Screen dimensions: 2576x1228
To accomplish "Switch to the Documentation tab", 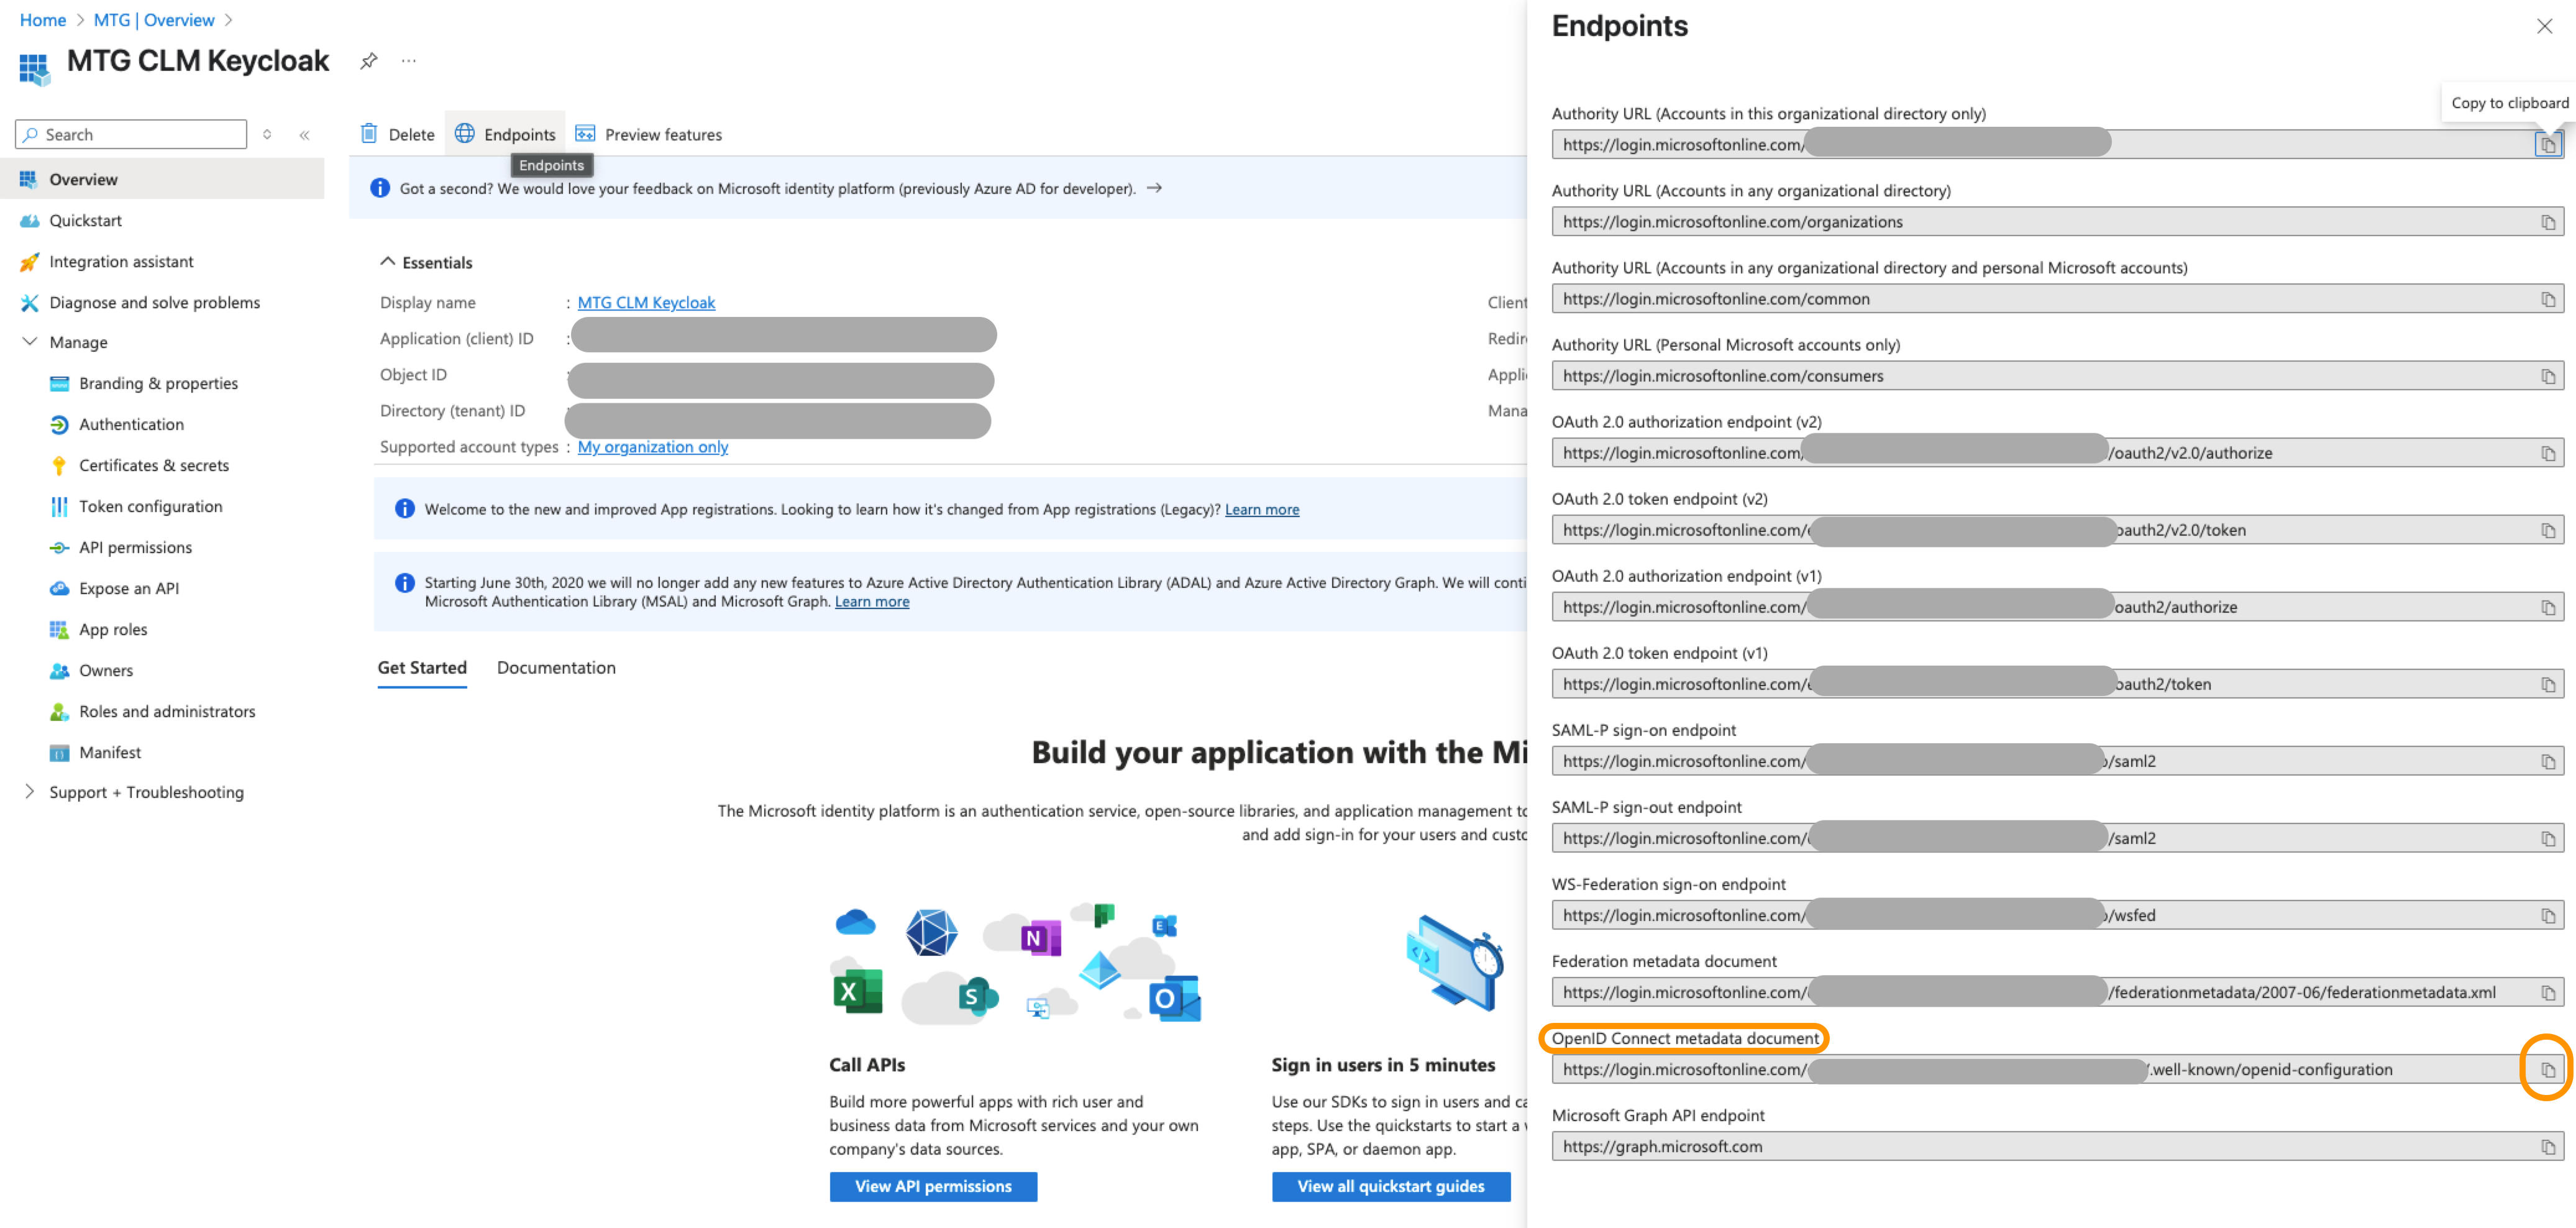I will (556, 667).
